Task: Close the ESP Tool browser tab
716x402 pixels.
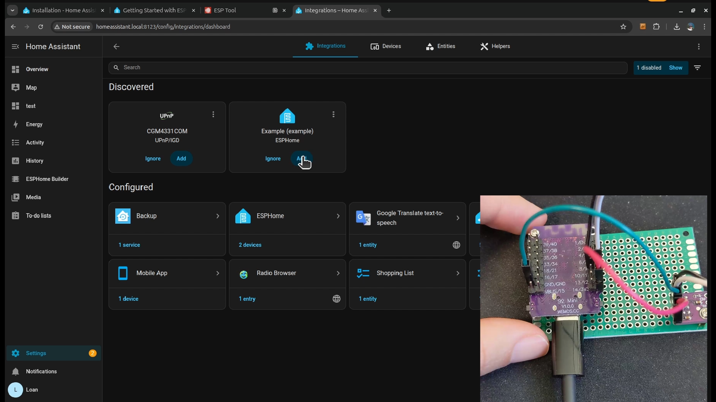Action: tap(284, 10)
